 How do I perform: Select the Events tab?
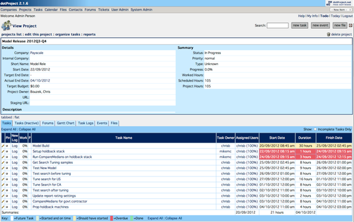coord(102,123)
